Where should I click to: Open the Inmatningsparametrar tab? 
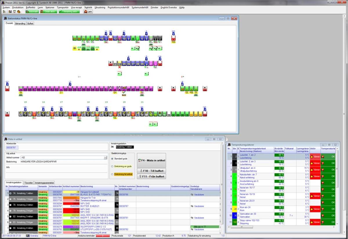point(44,183)
